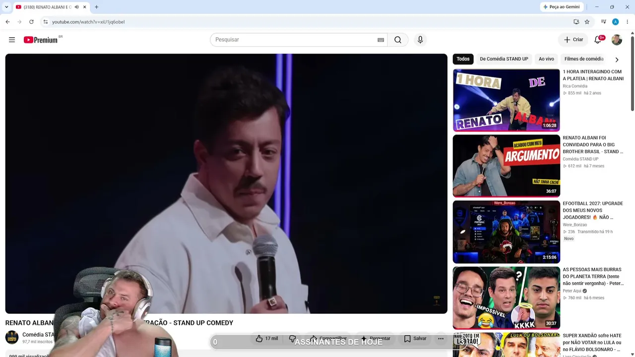Visit the Rica Comédia channel
635x357 pixels.
point(575,86)
